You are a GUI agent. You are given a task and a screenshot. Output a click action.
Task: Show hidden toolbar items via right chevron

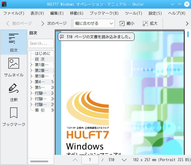[x=187, y=24]
